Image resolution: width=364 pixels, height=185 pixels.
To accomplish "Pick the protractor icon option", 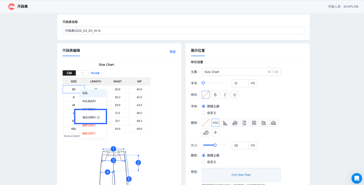I will (274, 123).
